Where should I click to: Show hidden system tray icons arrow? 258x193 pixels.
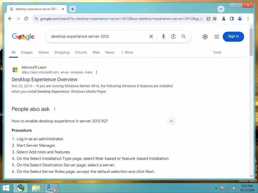click(216, 188)
